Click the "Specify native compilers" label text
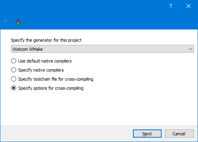 [41, 70]
